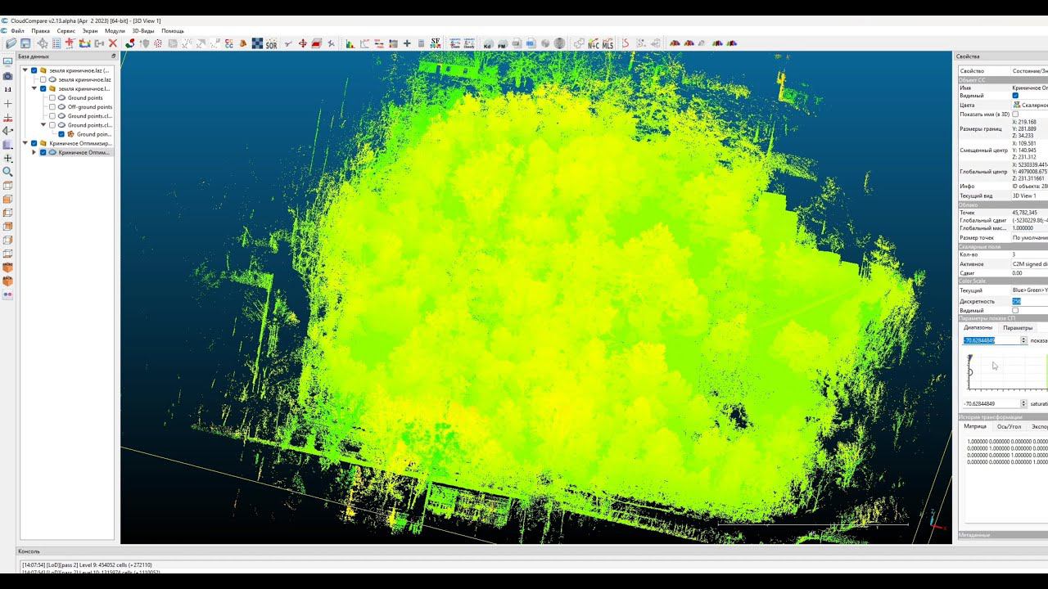Click the gray sphere primitive icon

point(559,43)
